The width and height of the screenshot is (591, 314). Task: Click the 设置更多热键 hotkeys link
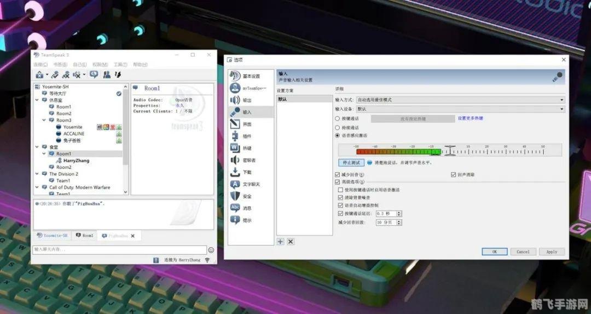(x=471, y=118)
